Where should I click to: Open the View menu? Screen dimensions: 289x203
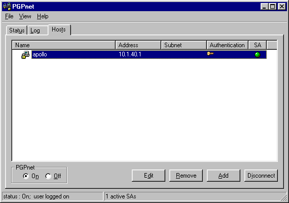click(25, 16)
